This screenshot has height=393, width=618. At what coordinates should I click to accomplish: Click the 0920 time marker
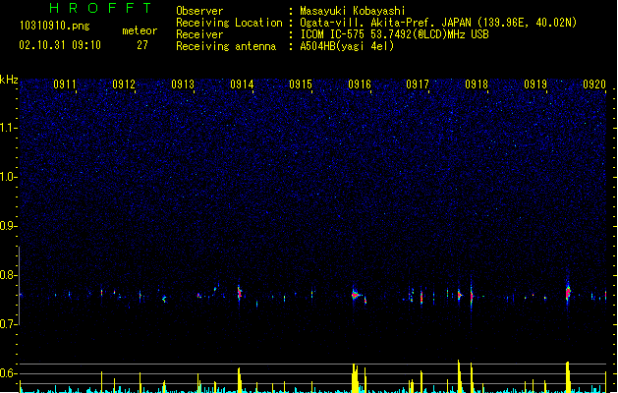click(594, 84)
